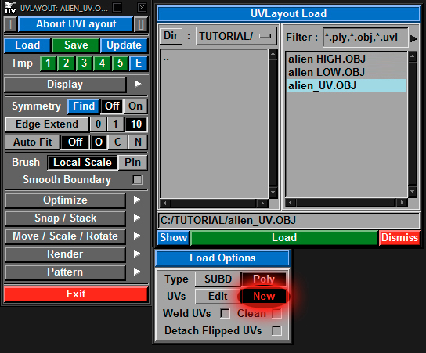Open the TUTORIAL/ directory dropdown
Viewport: 426px width, 353px height.
tap(236, 36)
